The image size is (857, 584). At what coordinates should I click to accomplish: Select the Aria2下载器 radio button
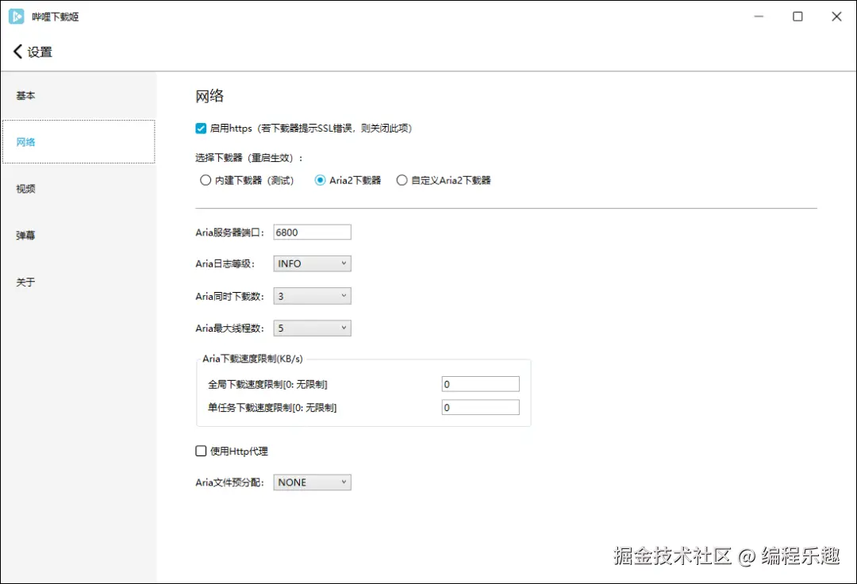(x=320, y=180)
